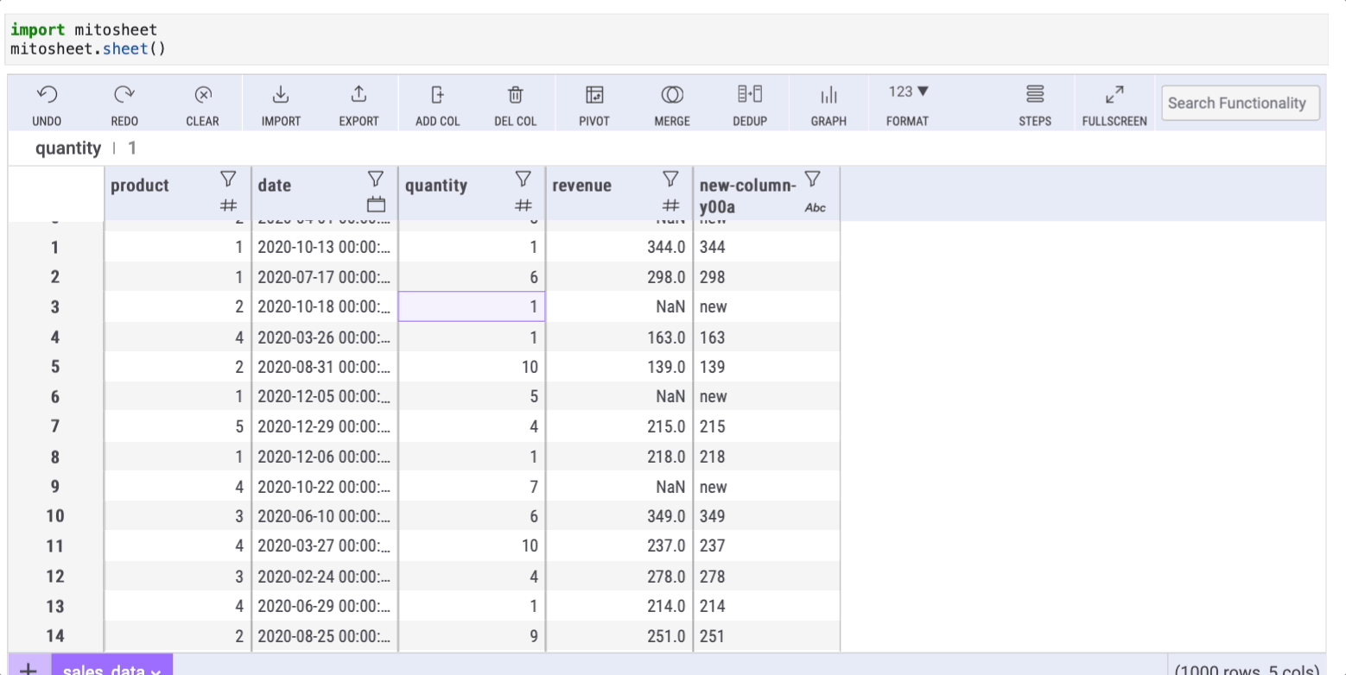Screen dimensions: 1346x675
Task: Click the formula bar showing quantity 1
Action: tap(666, 148)
